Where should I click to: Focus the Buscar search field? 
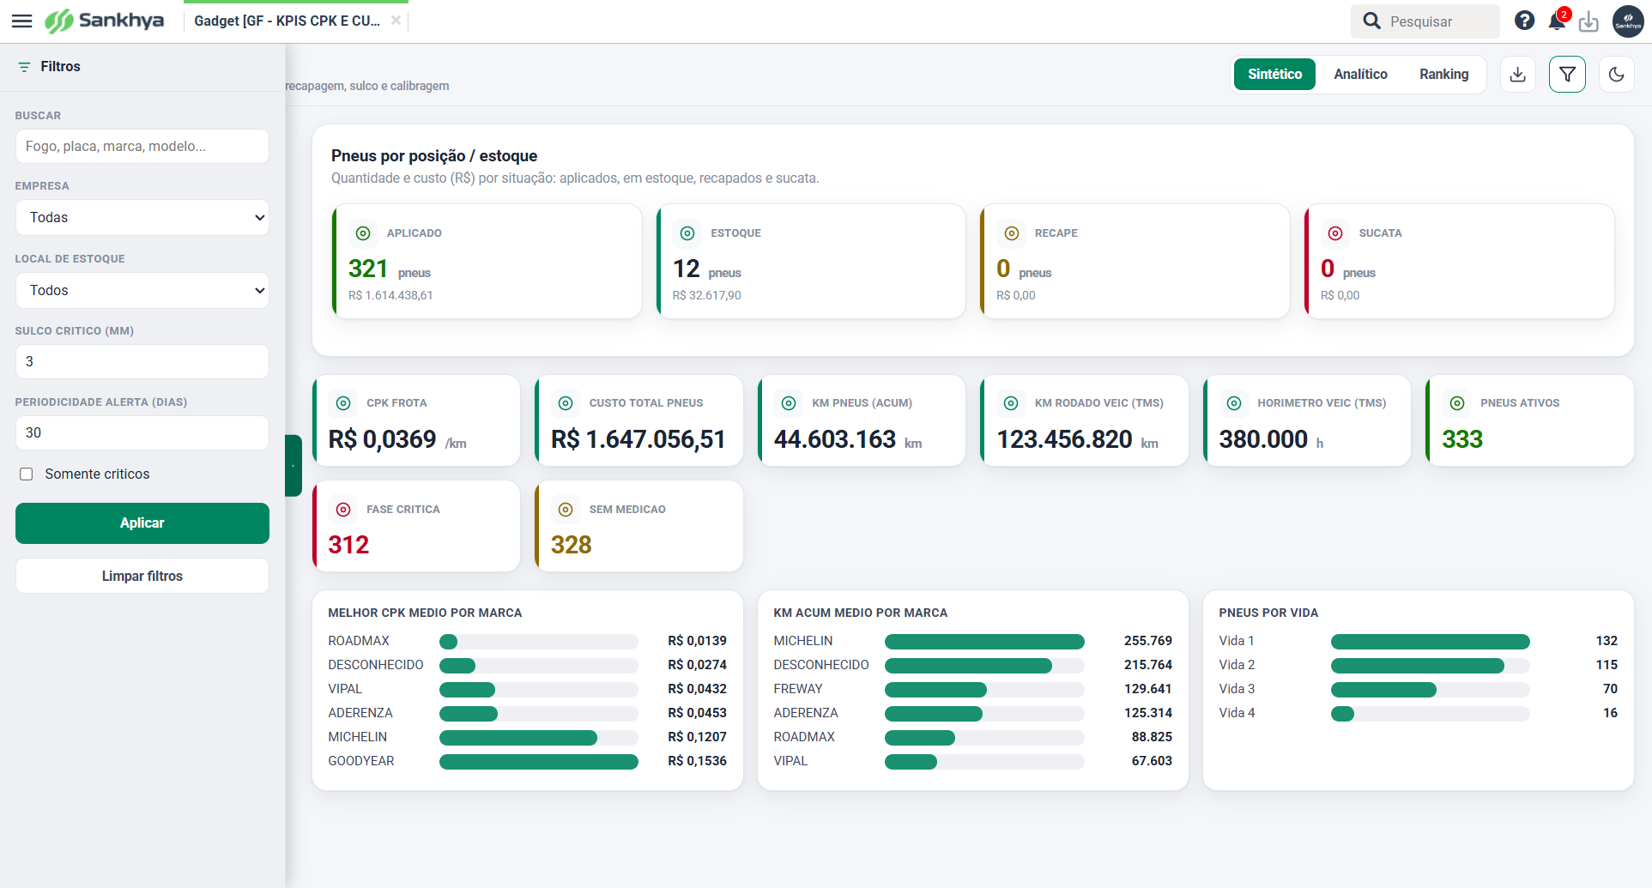(142, 147)
